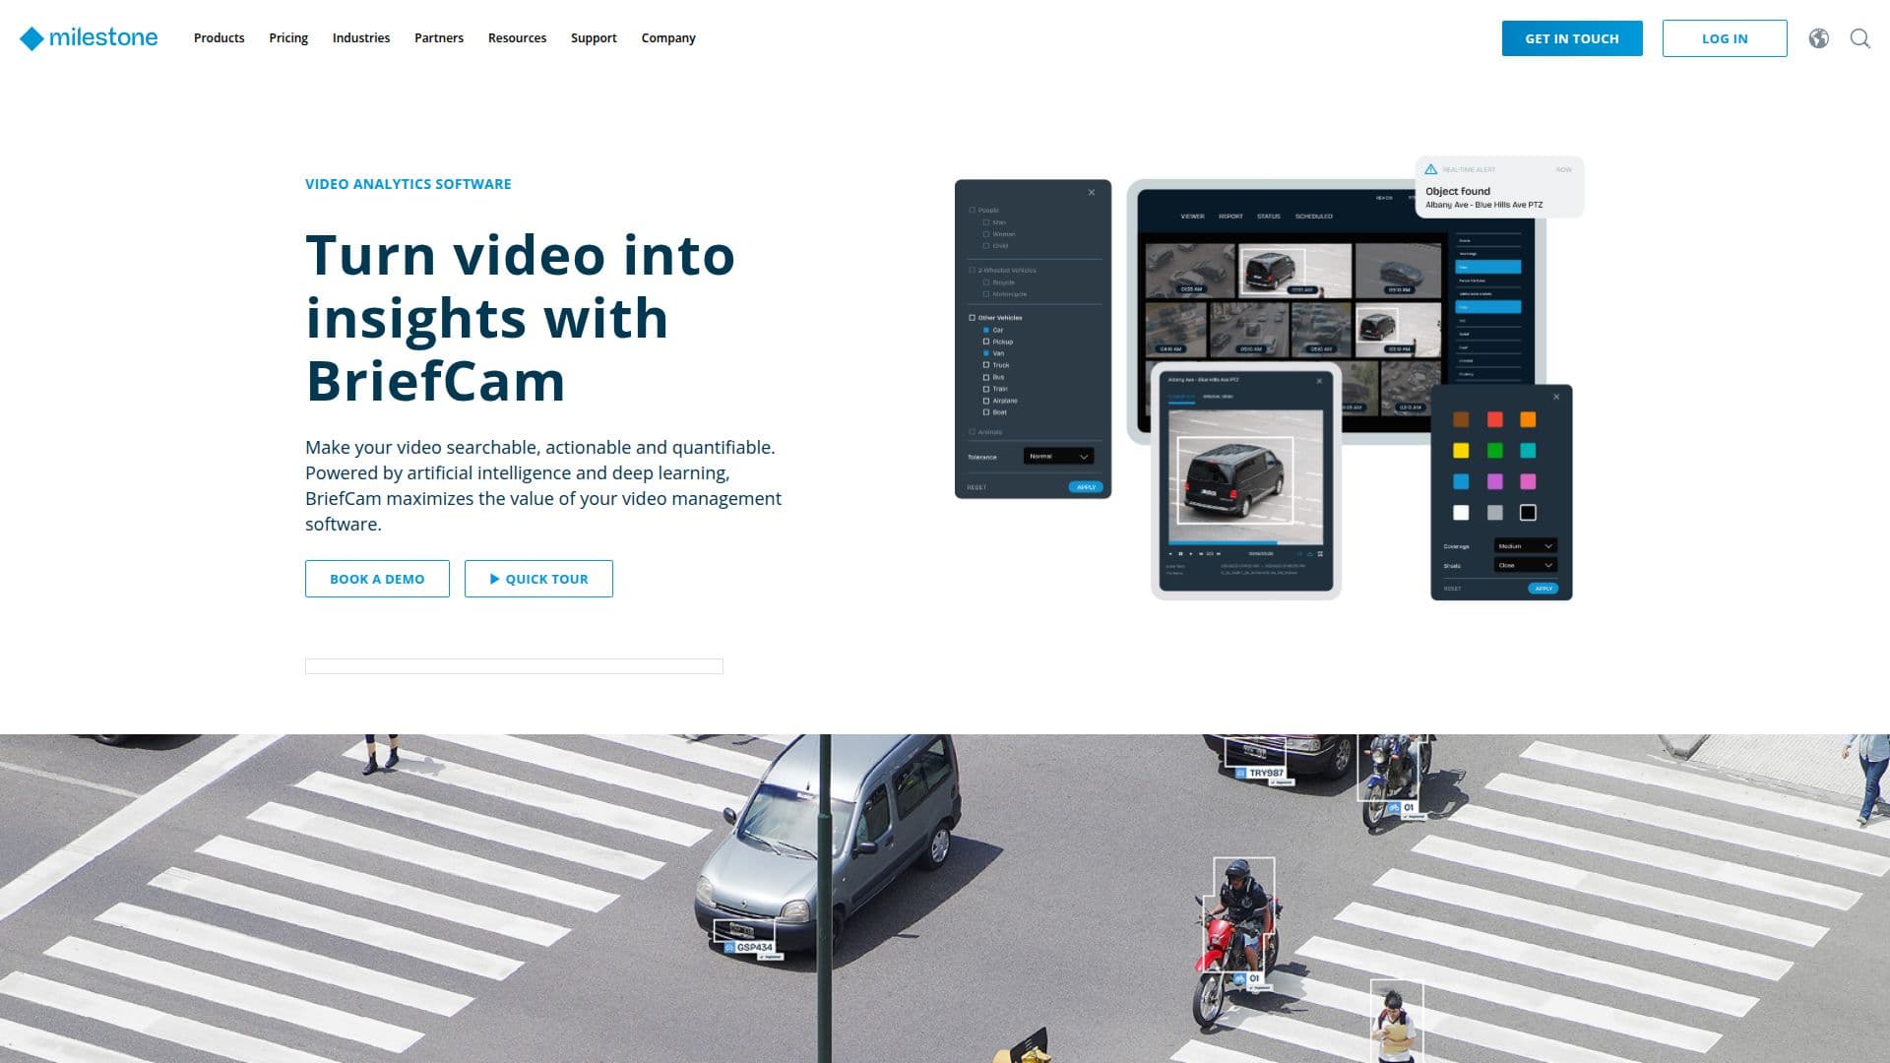Image resolution: width=1890 pixels, height=1063 pixels.
Task: Pick the white color swatch
Action: click(1461, 513)
